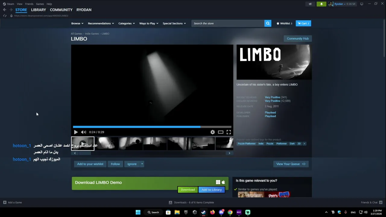Launch Epic Games from the taskbar
This screenshot has width=386, height=217.
point(186,212)
